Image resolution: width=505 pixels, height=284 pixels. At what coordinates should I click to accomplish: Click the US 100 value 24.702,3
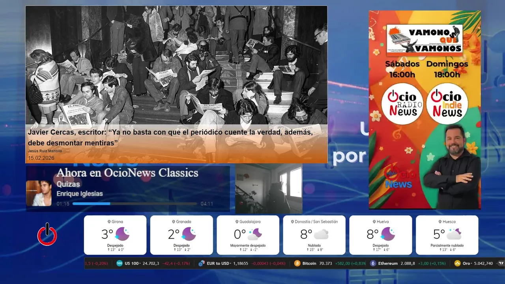[151, 263]
